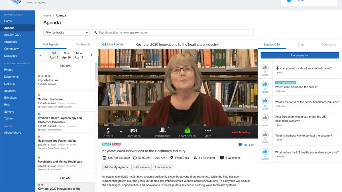Open the More options dots
The height and width of the screenshot is (192, 342).
(208, 130)
